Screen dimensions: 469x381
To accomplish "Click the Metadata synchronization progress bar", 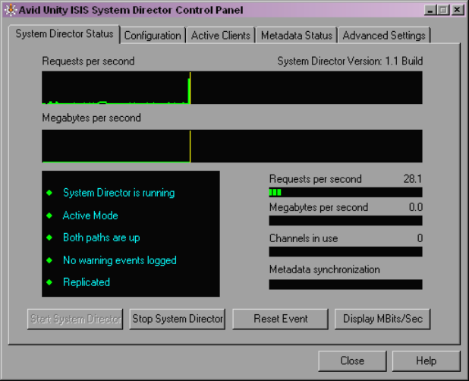I will point(345,285).
